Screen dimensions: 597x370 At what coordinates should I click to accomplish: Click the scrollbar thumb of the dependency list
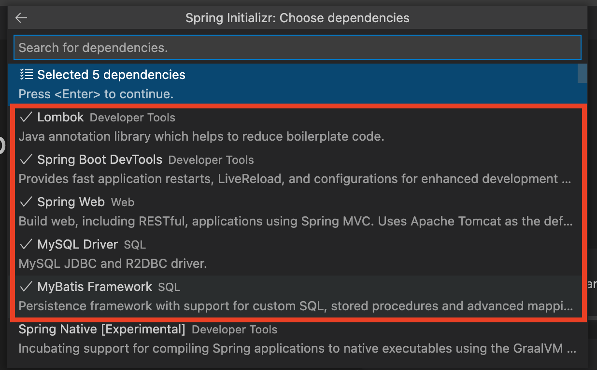tap(583, 73)
